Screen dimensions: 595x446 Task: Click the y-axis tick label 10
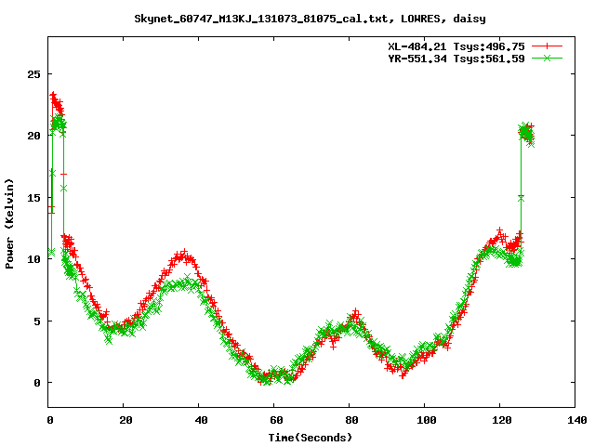(33, 259)
